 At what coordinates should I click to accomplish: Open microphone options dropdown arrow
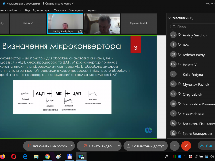pos(72,146)
